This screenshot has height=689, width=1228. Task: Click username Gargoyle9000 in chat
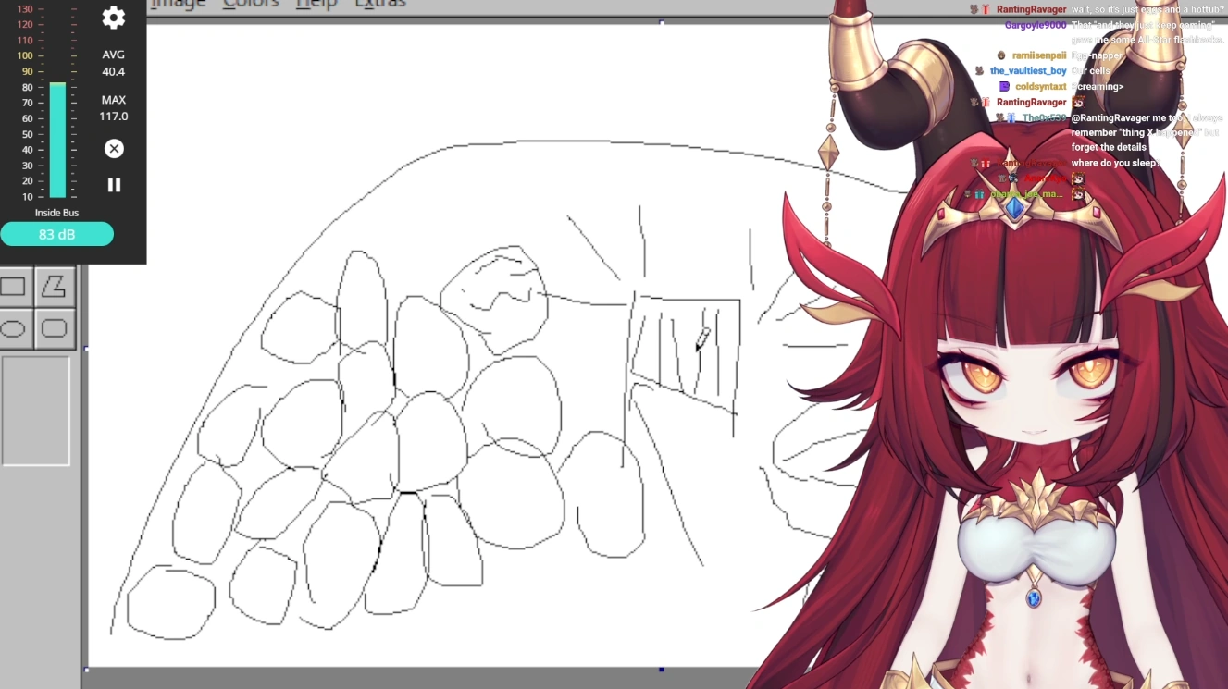coord(1036,25)
